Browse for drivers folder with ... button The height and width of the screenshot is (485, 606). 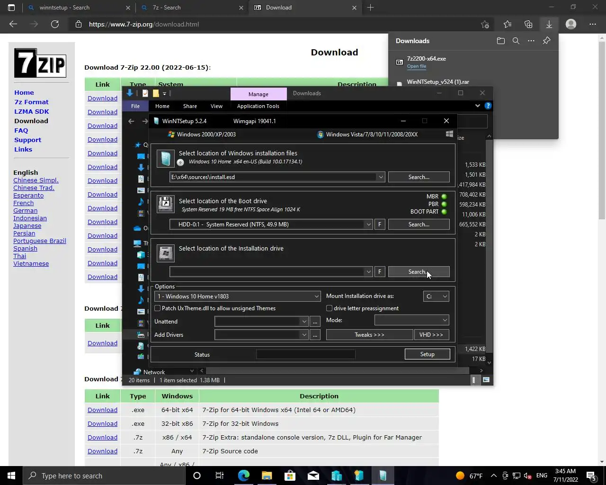315,335
